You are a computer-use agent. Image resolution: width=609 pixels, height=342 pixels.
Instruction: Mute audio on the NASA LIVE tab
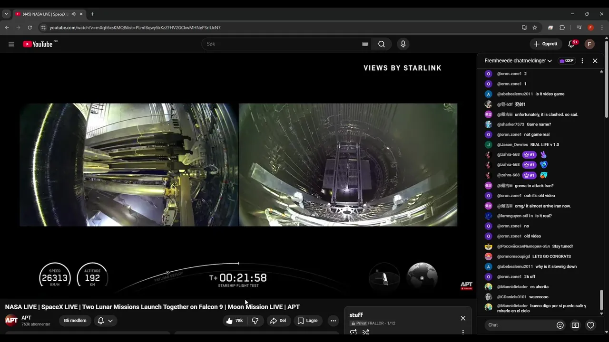tap(73, 14)
